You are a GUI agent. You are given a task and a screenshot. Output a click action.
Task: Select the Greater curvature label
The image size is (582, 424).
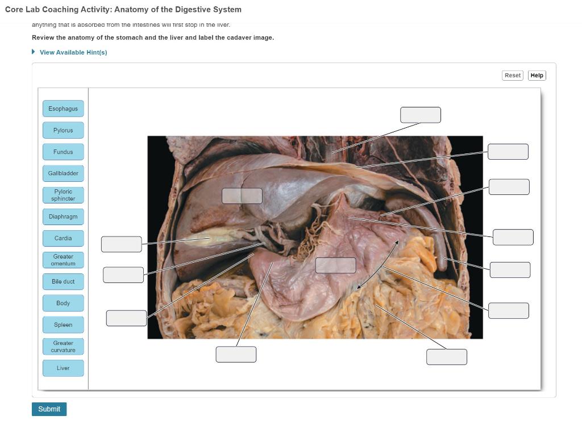[63, 346]
